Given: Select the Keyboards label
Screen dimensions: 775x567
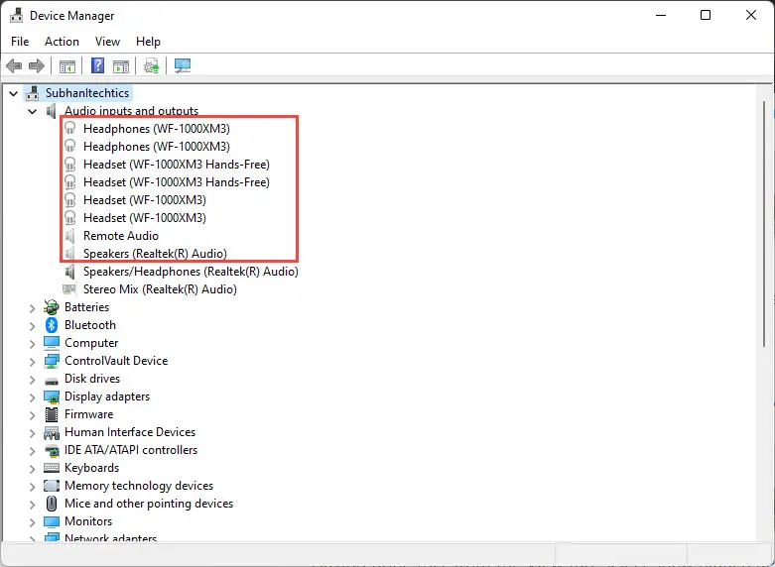Looking at the screenshot, I should click(x=91, y=468).
